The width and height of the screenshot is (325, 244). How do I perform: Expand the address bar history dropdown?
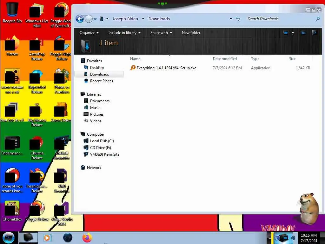(x=231, y=19)
